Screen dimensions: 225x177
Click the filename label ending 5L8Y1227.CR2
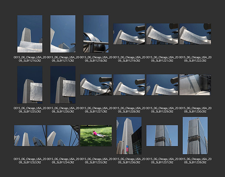click(96, 110)
